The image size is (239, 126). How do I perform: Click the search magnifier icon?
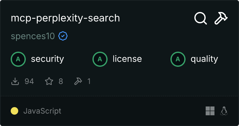pyautogui.click(x=200, y=18)
